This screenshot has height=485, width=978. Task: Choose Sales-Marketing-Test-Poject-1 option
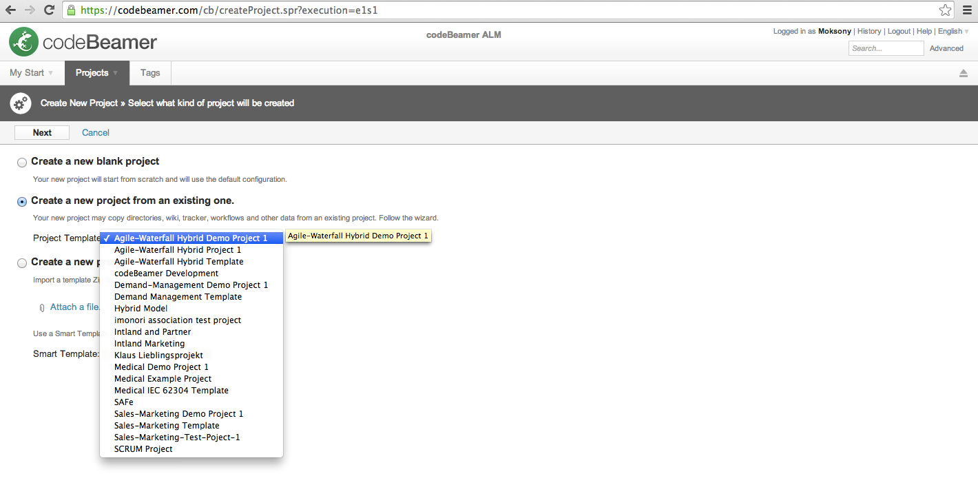pos(191,437)
